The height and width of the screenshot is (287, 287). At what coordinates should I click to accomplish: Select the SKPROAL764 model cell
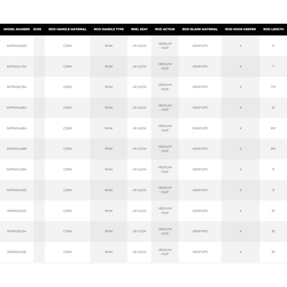(x=17, y=87)
